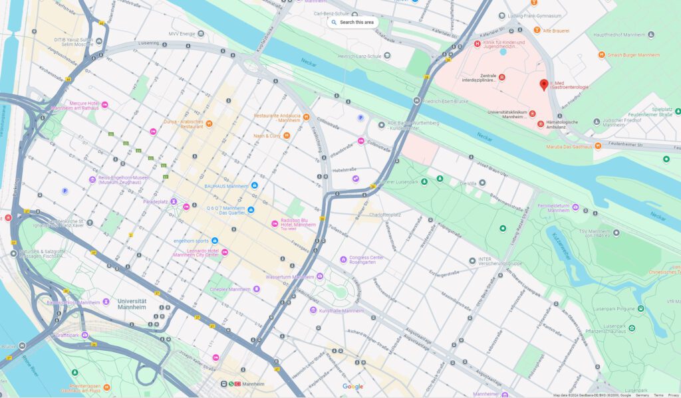Open the Luisenpark Pinguine marker
The image size is (681, 398).
pyautogui.click(x=641, y=308)
